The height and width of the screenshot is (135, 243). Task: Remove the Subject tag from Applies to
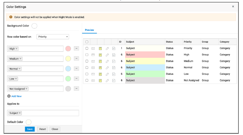click(20, 113)
